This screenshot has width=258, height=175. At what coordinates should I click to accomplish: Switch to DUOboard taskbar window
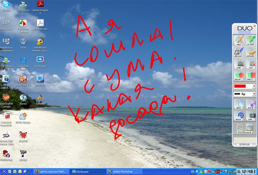point(88,172)
